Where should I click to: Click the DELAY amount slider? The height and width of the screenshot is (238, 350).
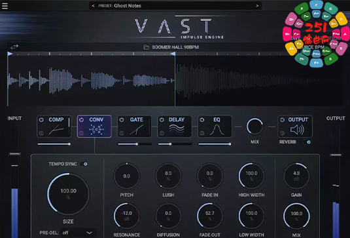click(175, 144)
